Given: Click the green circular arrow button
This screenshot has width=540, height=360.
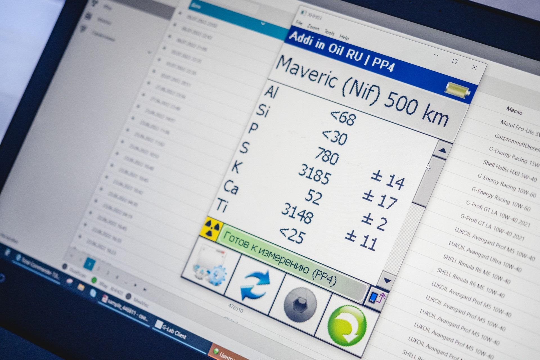Looking at the screenshot, I should pyautogui.click(x=347, y=326).
